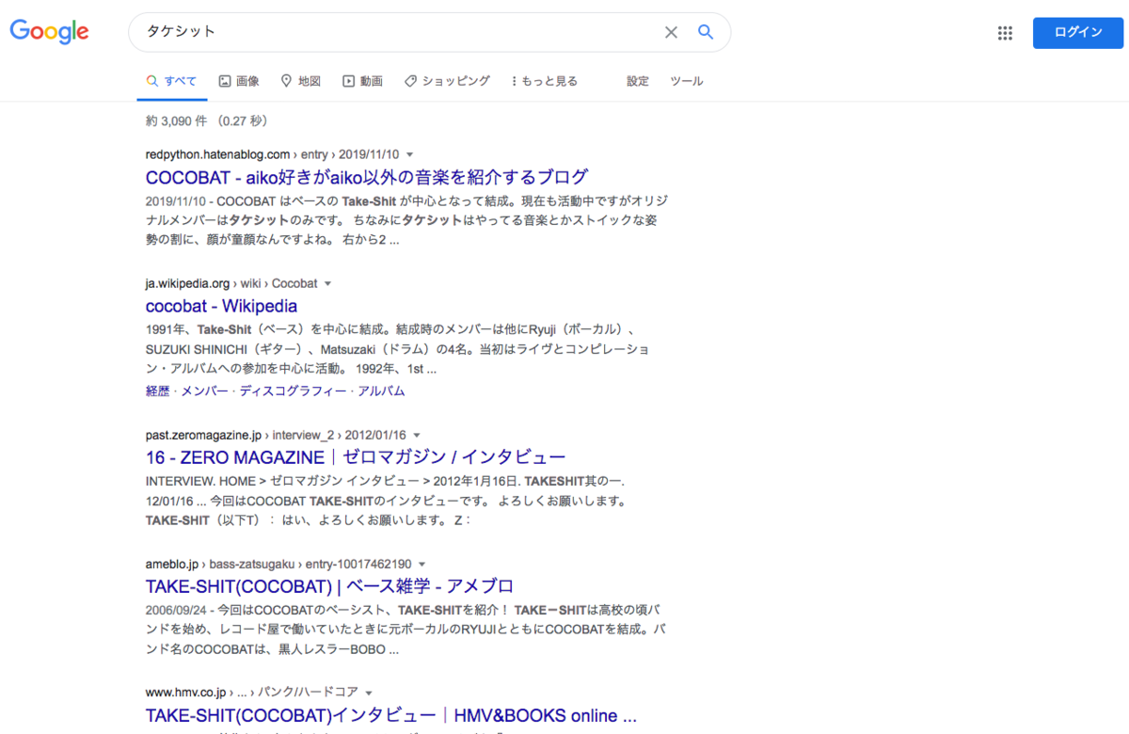
Task: Click the Google logo
Action: [x=50, y=32]
